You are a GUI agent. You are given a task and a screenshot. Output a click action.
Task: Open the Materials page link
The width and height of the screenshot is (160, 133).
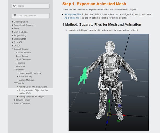click(x=20, y=70)
